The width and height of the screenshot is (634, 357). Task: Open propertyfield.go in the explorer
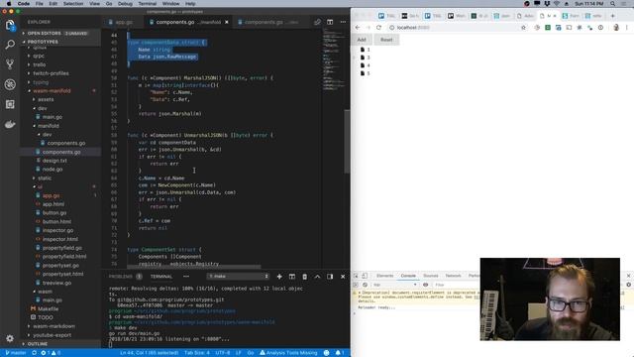pyautogui.click(x=61, y=248)
